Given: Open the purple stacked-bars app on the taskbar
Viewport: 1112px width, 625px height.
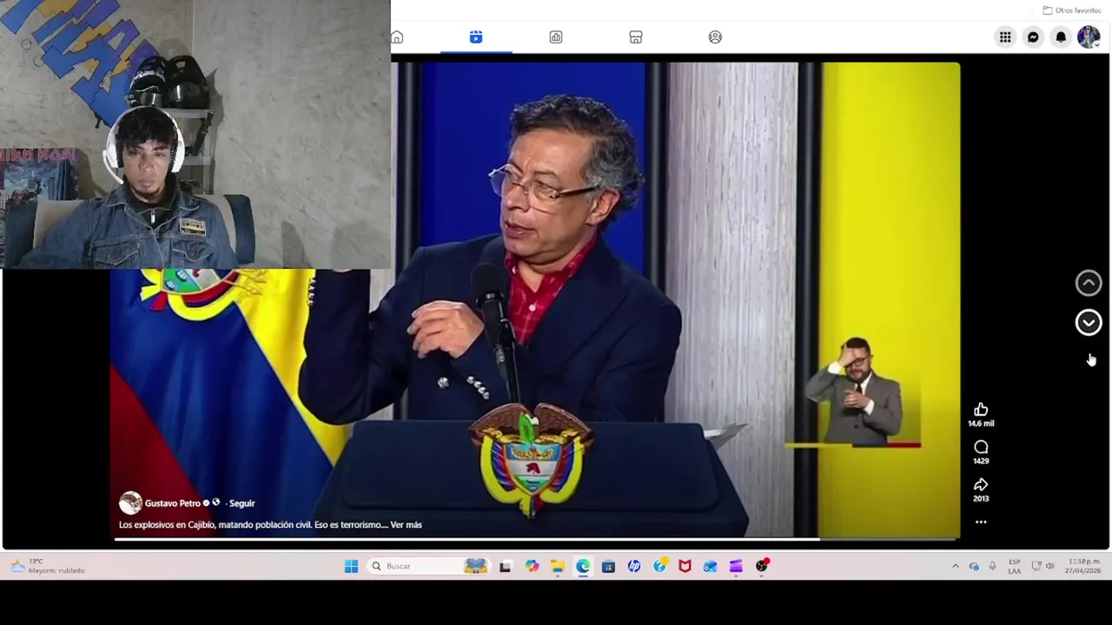Looking at the screenshot, I should (x=736, y=566).
